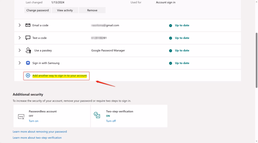258x143 pixels.
Task: Click the Additional security heading
Action: coord(28,94)
